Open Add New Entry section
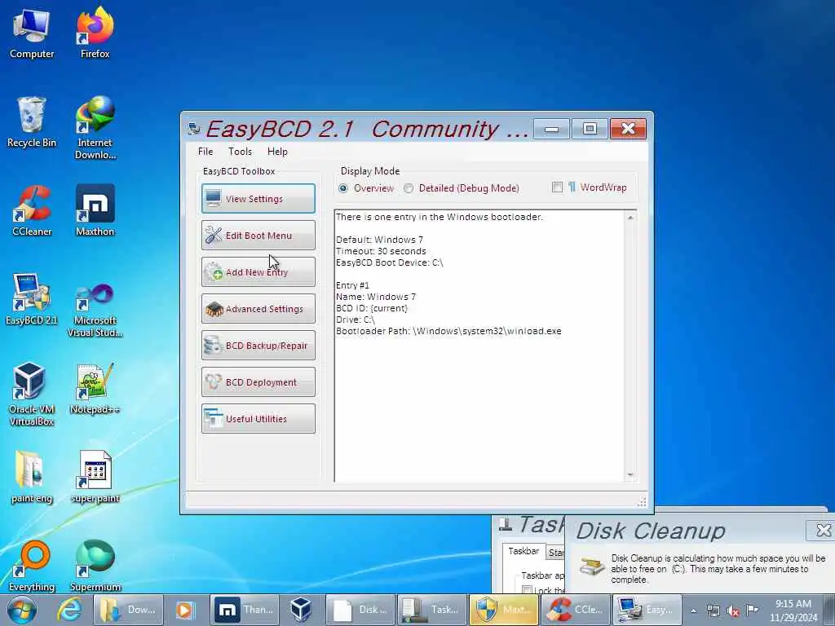Image resolution: width=835 pixels, height=626 pixels. point(258,272)
